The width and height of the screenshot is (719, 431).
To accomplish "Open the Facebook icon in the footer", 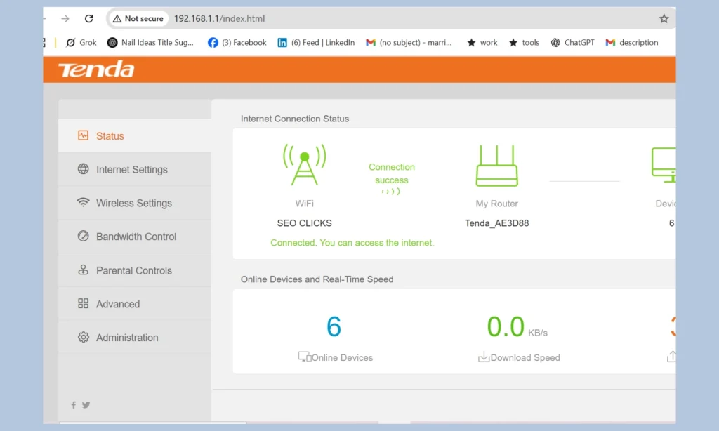I will tap(73, 405).
